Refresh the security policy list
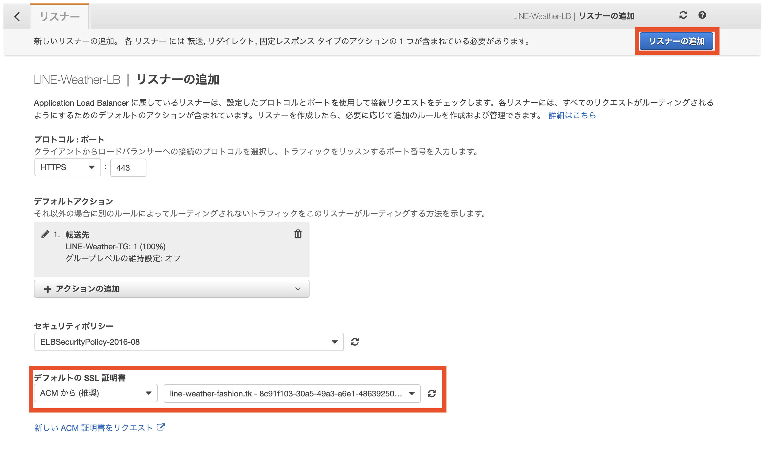 tap(355, 342)
